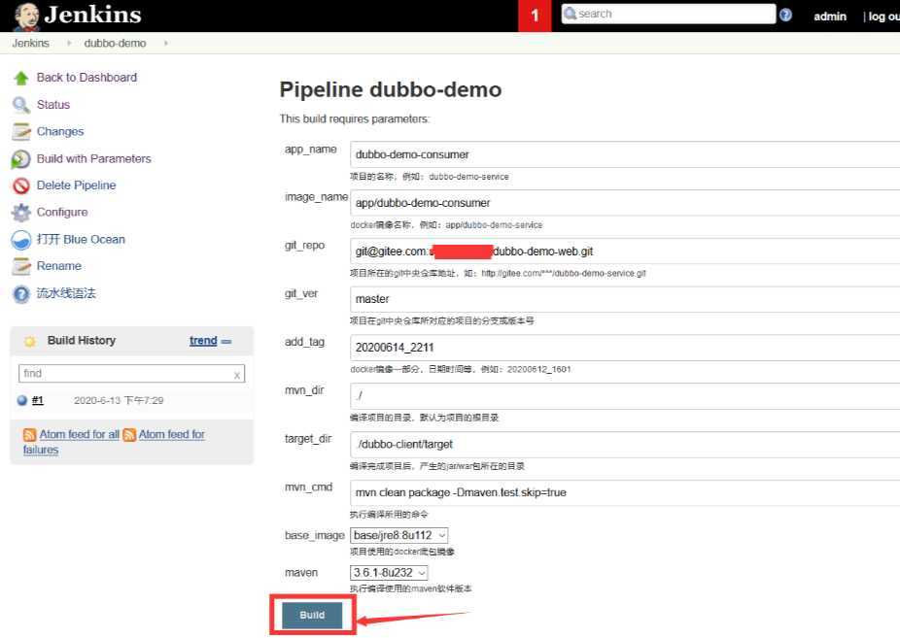Click the search help question icon

(x=785, y=15)
